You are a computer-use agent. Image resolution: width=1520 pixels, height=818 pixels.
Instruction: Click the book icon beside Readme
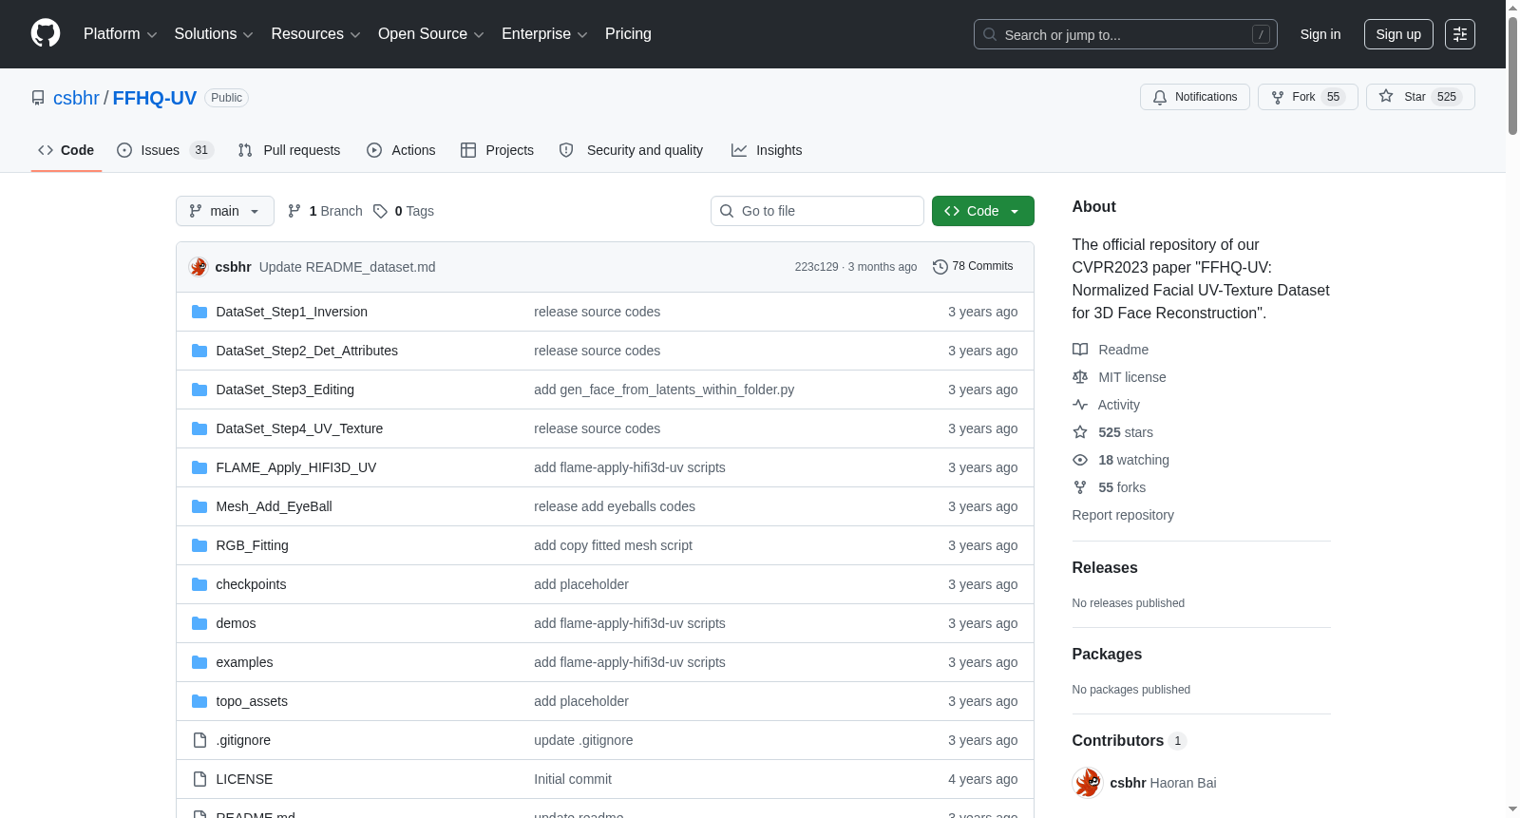click(x=1080, y=350)
